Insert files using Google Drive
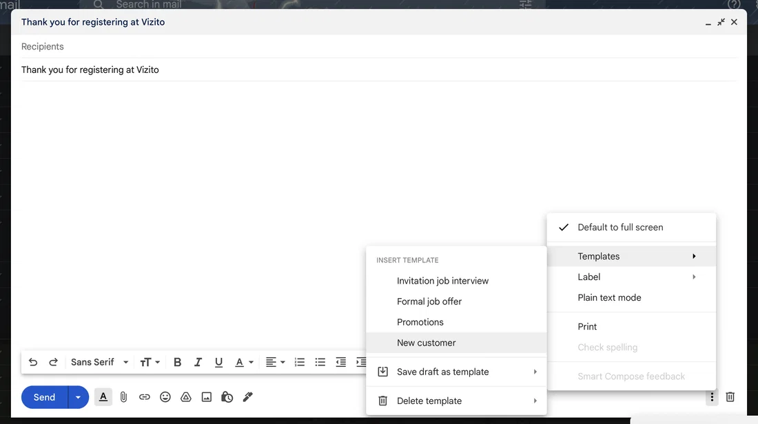Image resolution: width=758 pixels, height=424 pixels. (x=185, y=396)
